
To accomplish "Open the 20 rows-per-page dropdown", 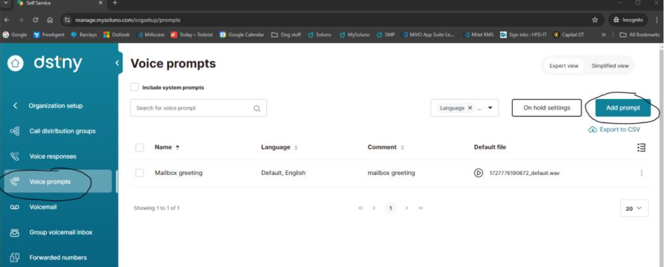I will [x=634, y=208].
